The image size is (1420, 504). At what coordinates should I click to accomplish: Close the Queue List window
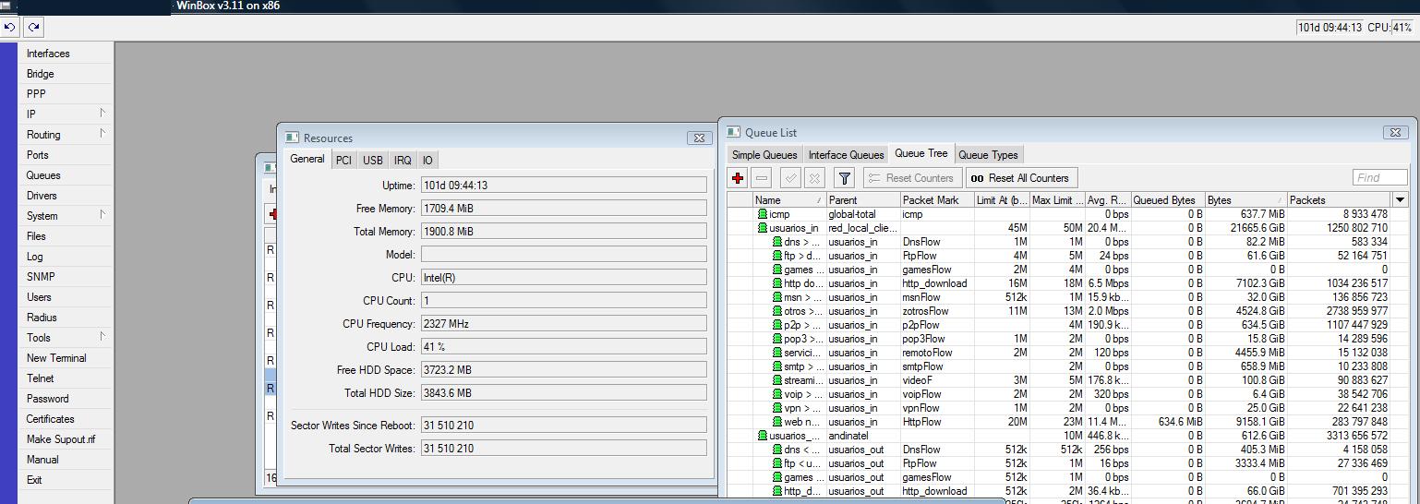coord(1395,132)
